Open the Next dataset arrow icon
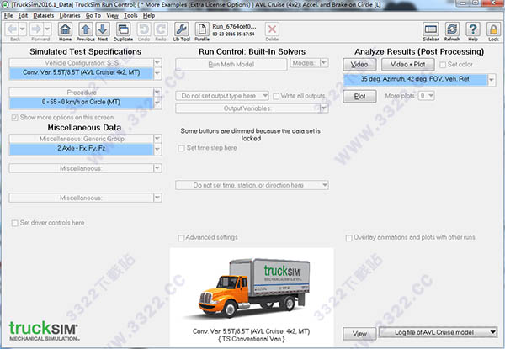 [103, 29]
